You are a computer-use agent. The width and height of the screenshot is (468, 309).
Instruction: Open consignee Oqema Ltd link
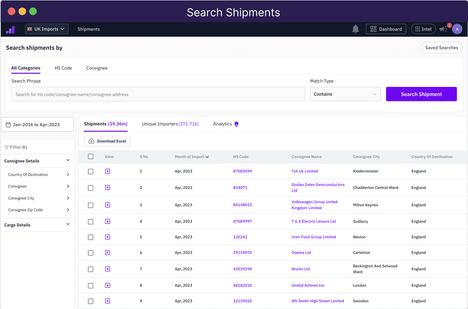pyautogui.click(x=301, y=252)
